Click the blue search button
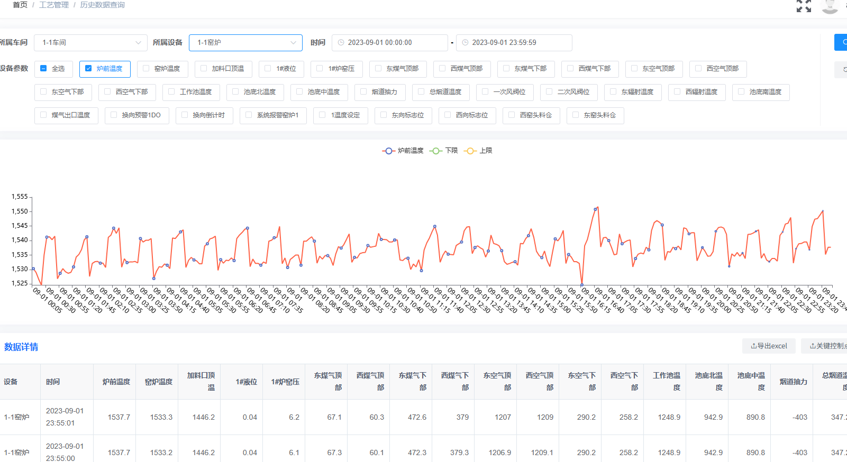 click(x=841, y=42)
